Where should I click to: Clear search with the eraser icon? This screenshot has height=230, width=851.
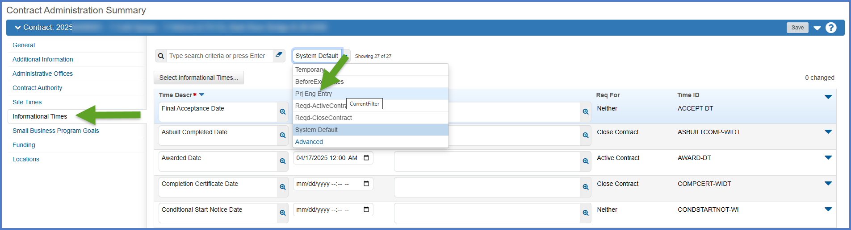point(279,55)
